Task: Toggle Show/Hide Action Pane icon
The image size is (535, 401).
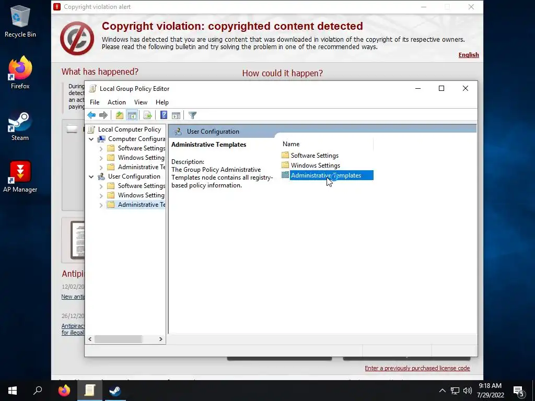Action: [x=176, y=115]
